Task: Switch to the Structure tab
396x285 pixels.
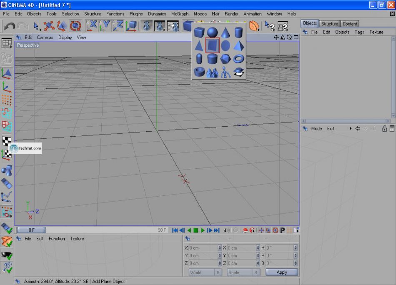Action: pos(329,24)
